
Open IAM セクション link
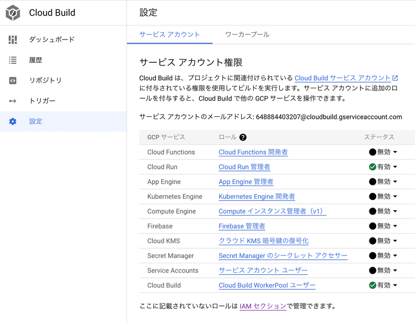click(263, 306)
